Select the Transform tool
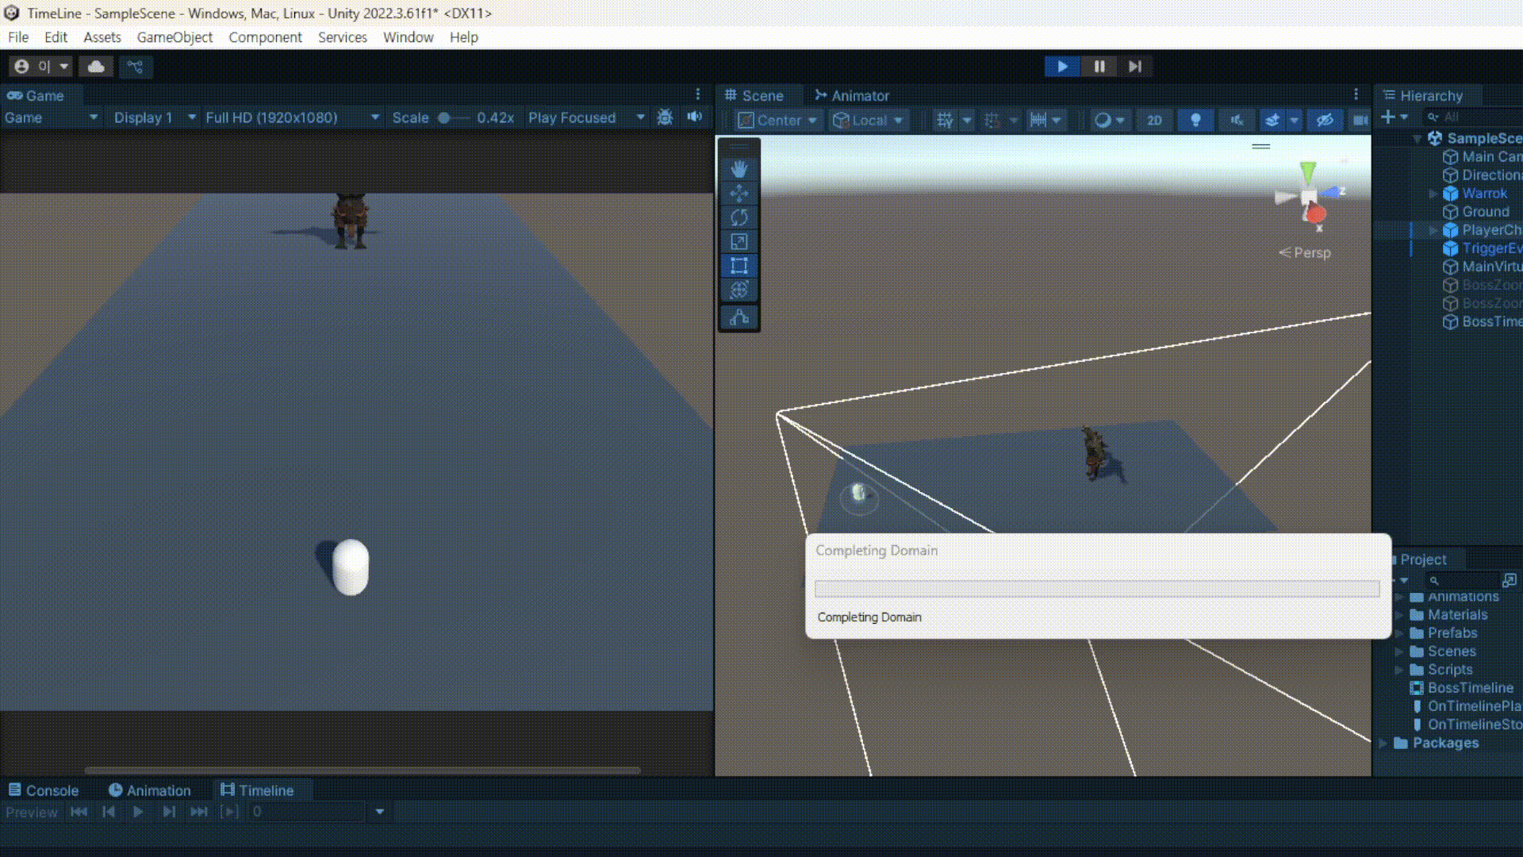Viewport: 1523px width, 857px height. [738, 290]
